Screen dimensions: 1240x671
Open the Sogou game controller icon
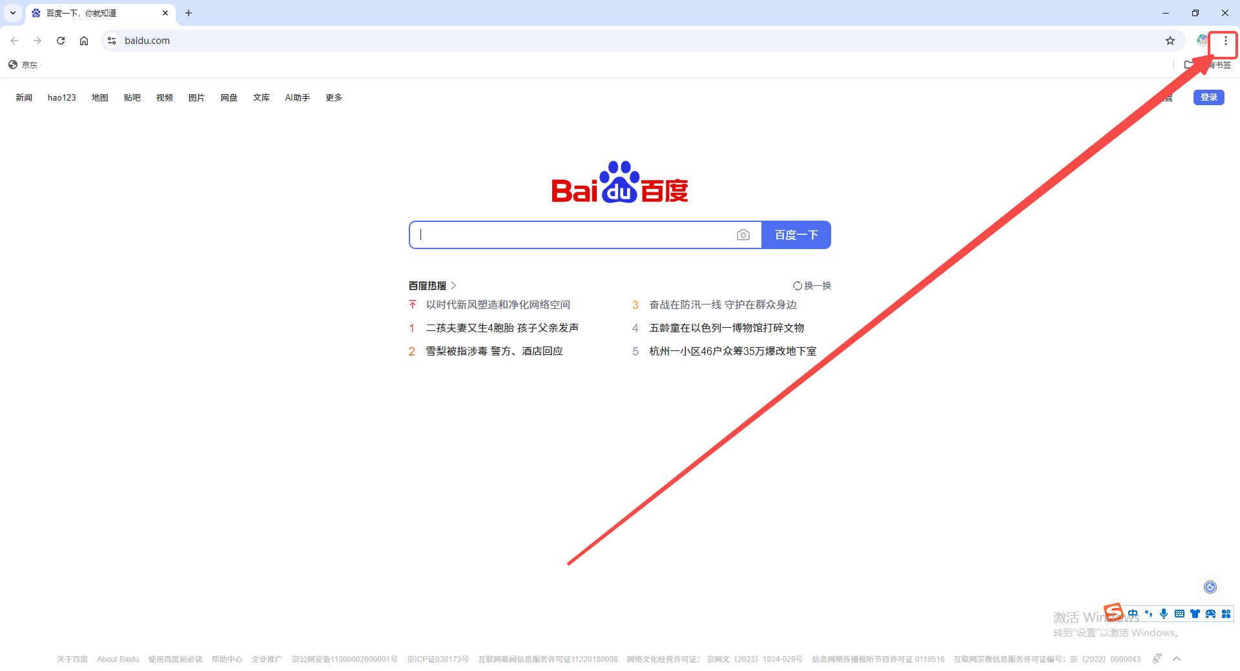point(1210,614)
